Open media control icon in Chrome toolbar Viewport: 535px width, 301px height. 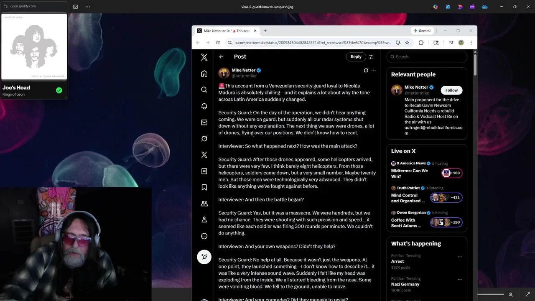pyautogui.click(x=451, y=43)
